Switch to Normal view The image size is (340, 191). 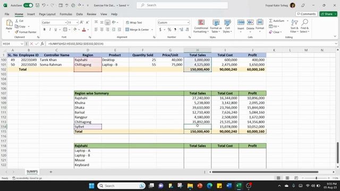point(278,178)
